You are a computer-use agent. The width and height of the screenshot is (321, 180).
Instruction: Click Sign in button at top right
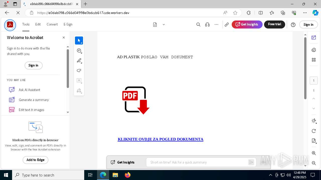pyautogui.click(x=308, y=24)
